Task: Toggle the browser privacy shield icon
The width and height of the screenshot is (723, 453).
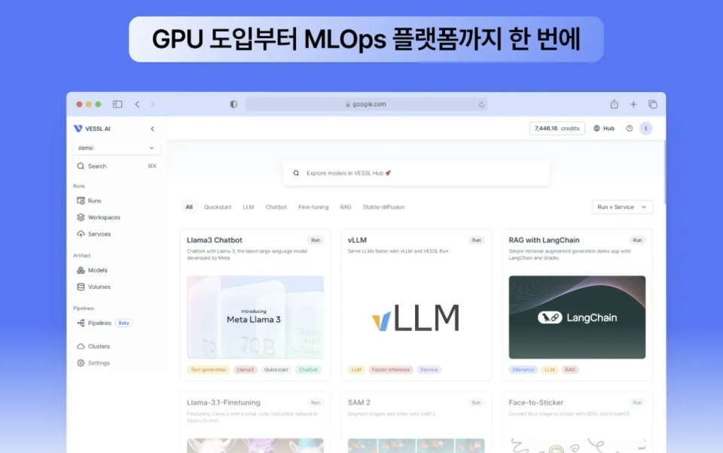Action: click(233, 104)
